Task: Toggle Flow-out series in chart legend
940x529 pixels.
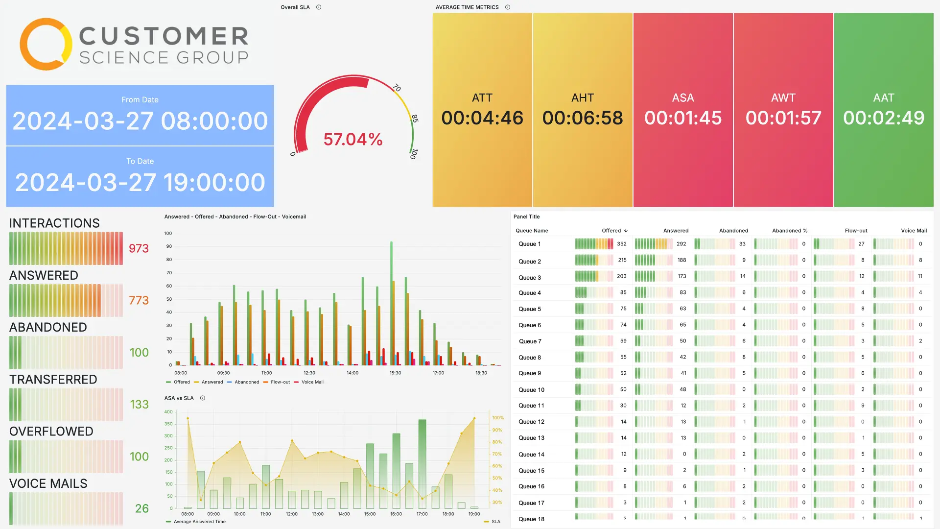Action: [x=280, y=382]
